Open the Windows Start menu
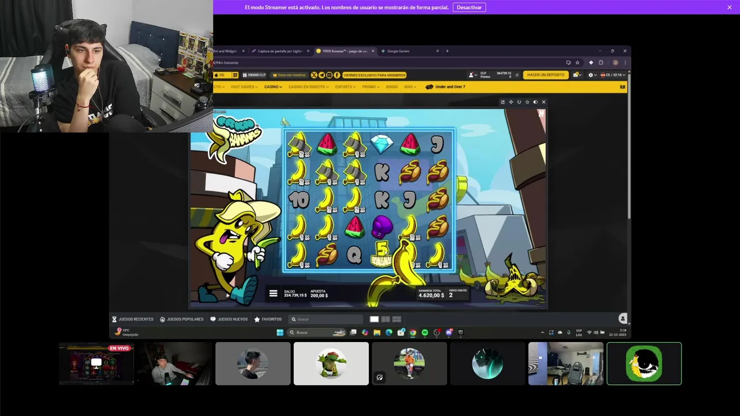The image size is (740, 416). 280,332
